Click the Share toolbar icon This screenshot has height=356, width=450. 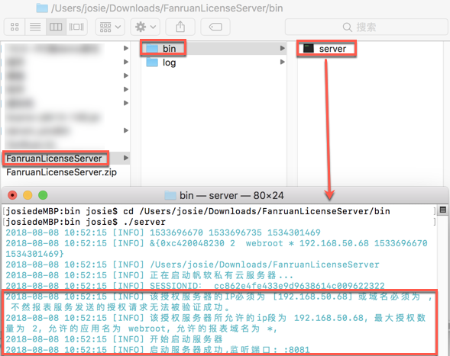(x=180, y=27)
